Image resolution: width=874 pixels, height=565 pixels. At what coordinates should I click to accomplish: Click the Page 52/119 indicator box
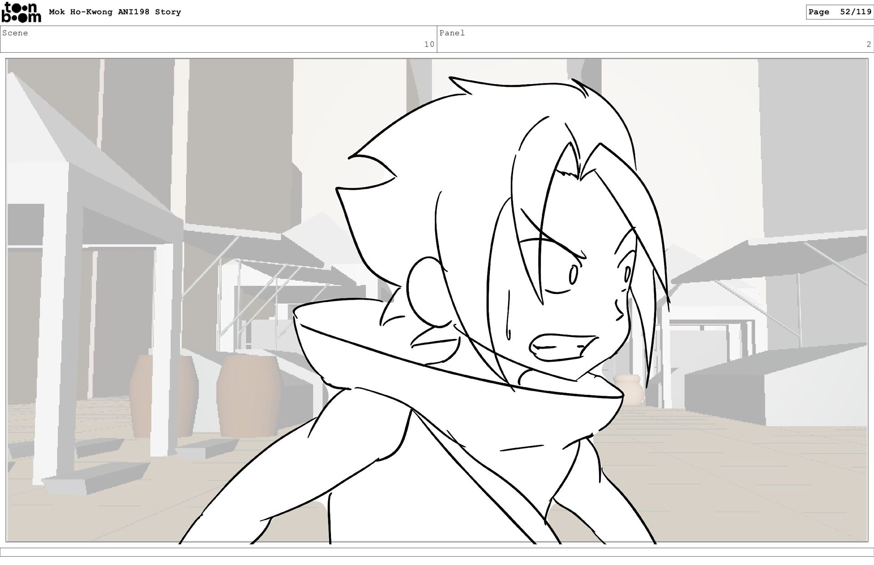click(839, 12)
